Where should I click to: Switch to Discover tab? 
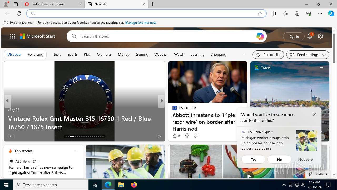click(14, 54)
